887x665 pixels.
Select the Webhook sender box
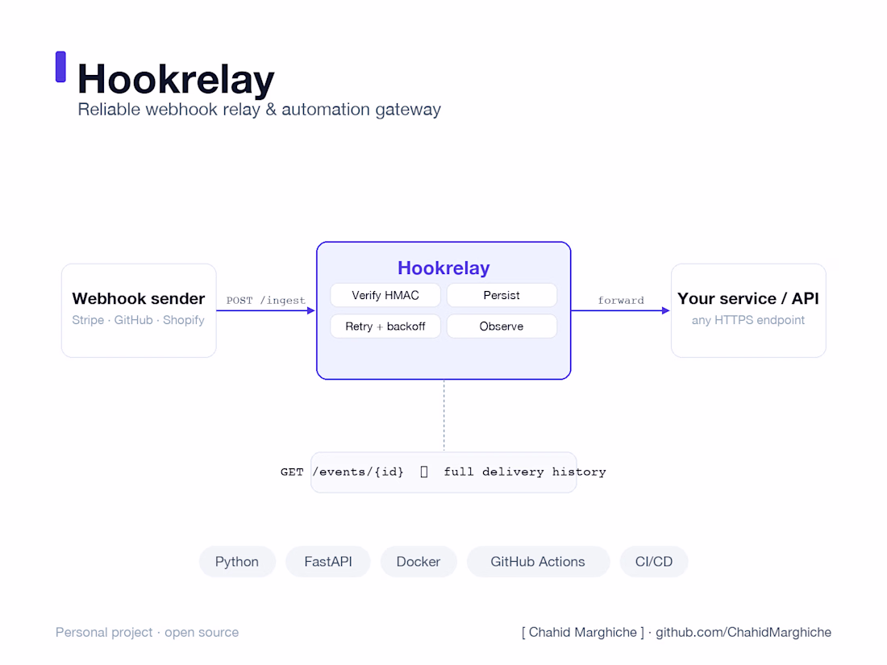(x=139, y=310)
